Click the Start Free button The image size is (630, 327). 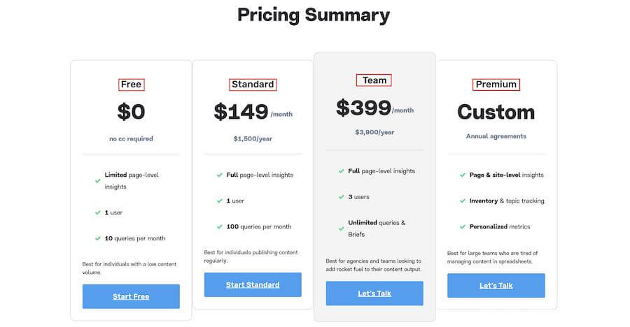point(131,296)
